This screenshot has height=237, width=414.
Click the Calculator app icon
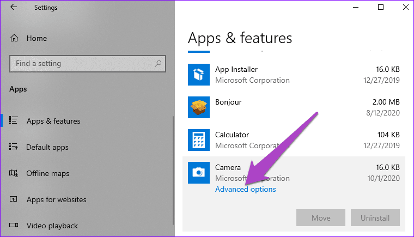(199, 140)
